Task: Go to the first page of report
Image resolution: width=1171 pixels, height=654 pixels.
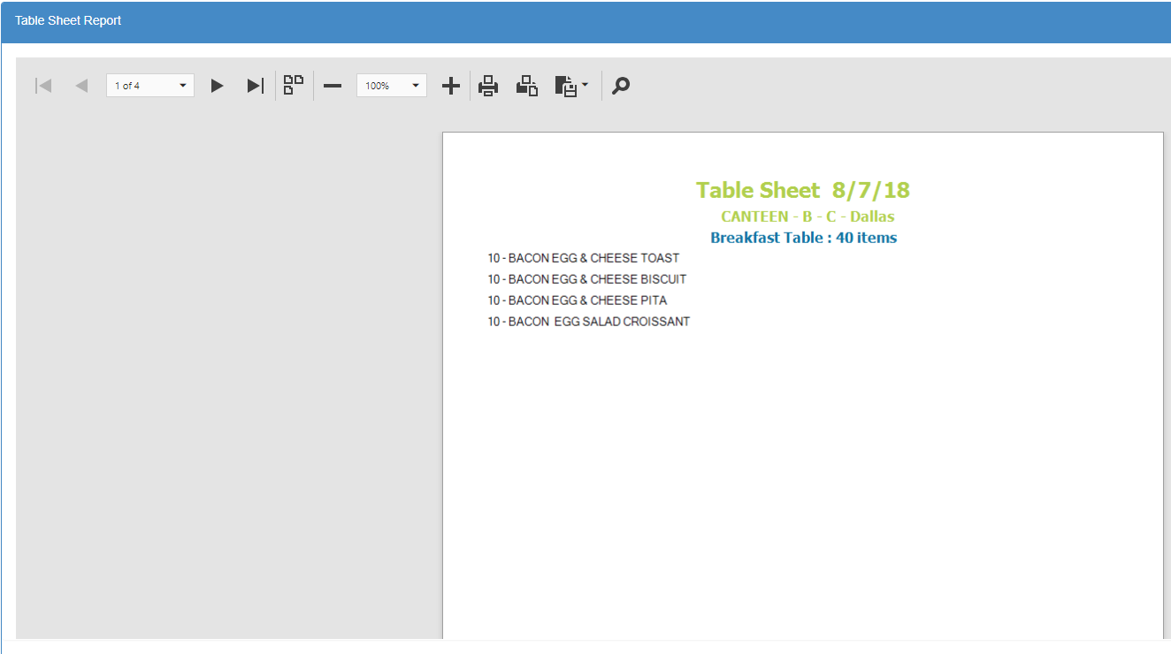Action: coord(42,86)
